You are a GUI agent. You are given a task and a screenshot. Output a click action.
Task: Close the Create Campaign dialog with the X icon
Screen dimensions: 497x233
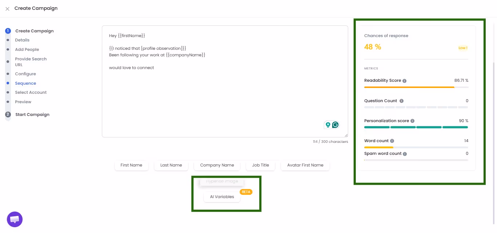(x=7, y=9)
